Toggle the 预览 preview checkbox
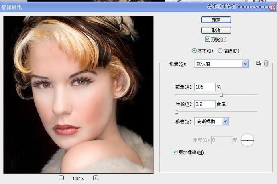 pyautogui.click(x=208, y=39)
